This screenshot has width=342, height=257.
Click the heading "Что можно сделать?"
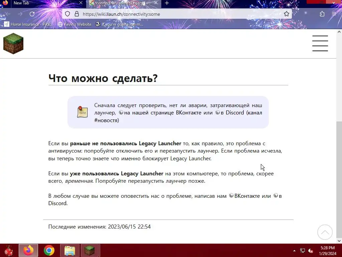coord(103,78)
